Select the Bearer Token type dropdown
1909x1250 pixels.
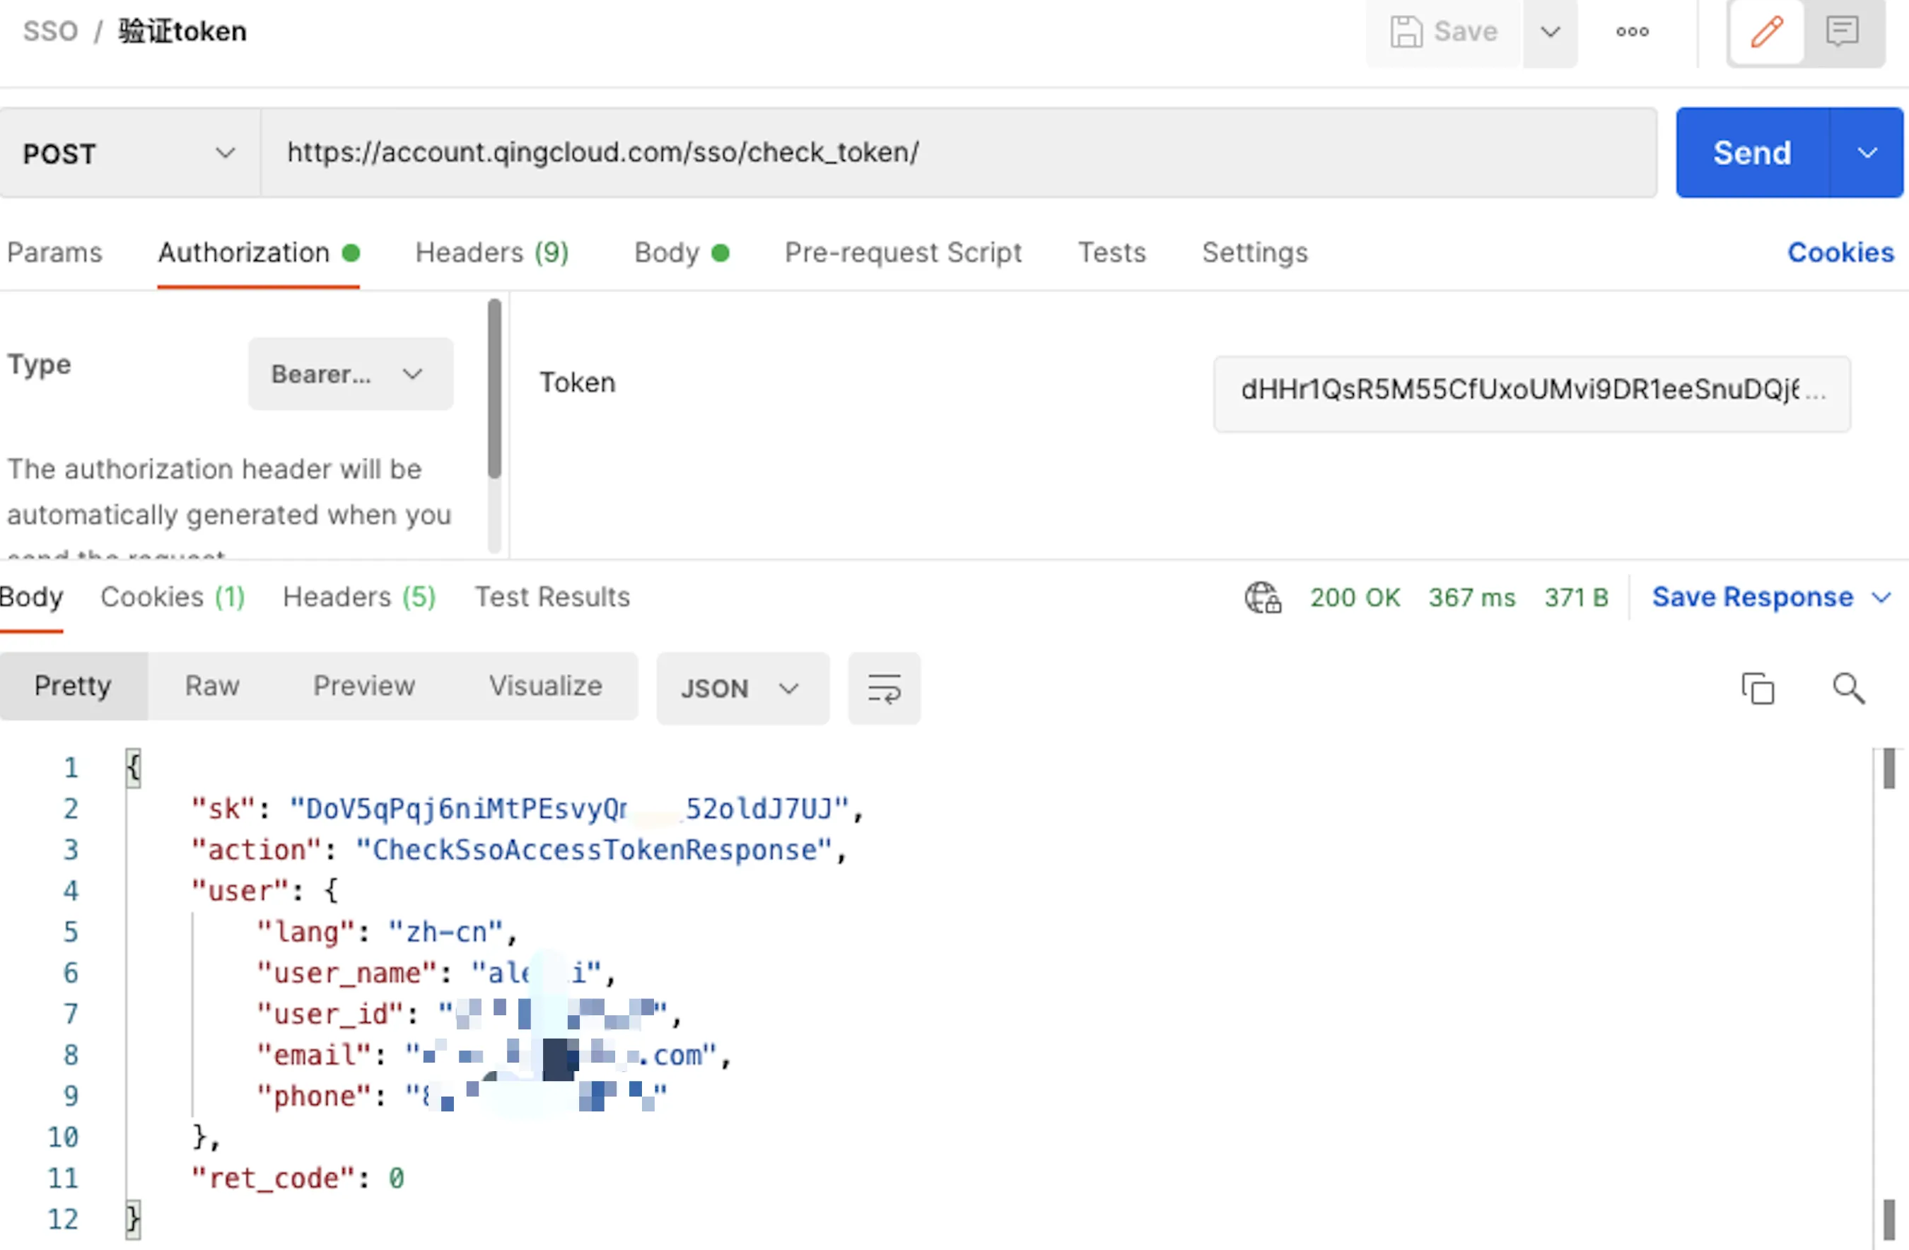tap(341, 373)
